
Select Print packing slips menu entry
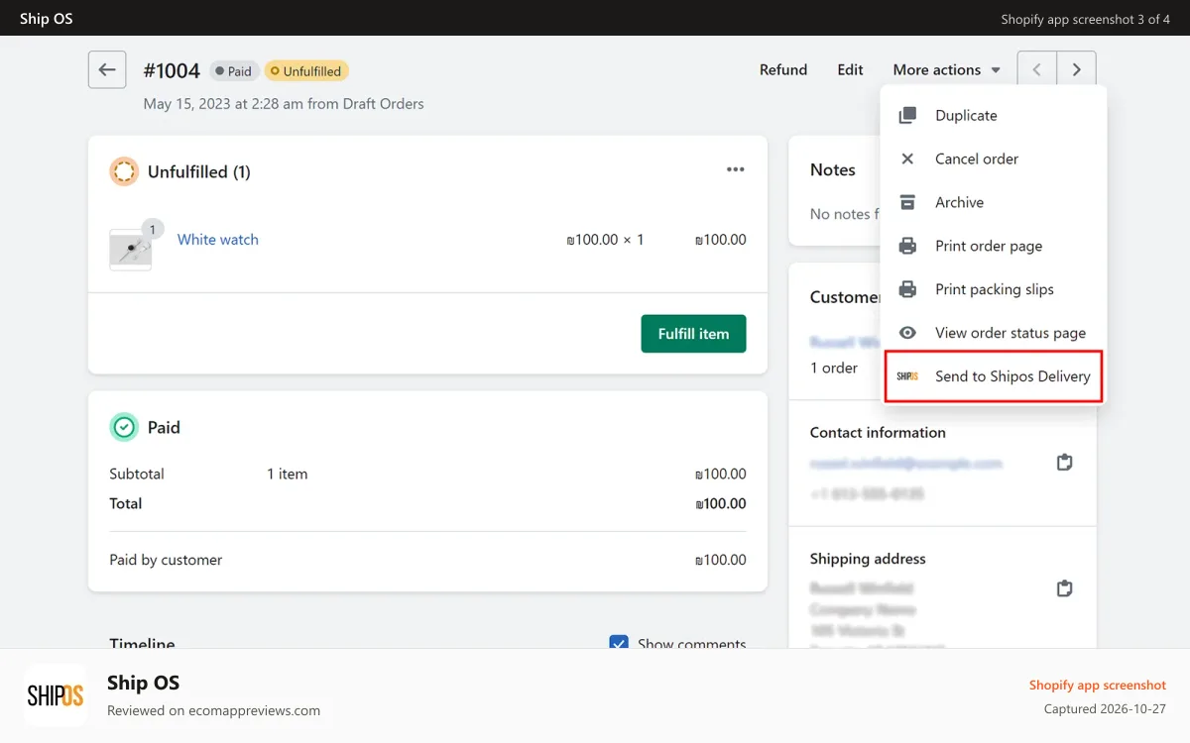pyautogui.click(x=994, y=289)
